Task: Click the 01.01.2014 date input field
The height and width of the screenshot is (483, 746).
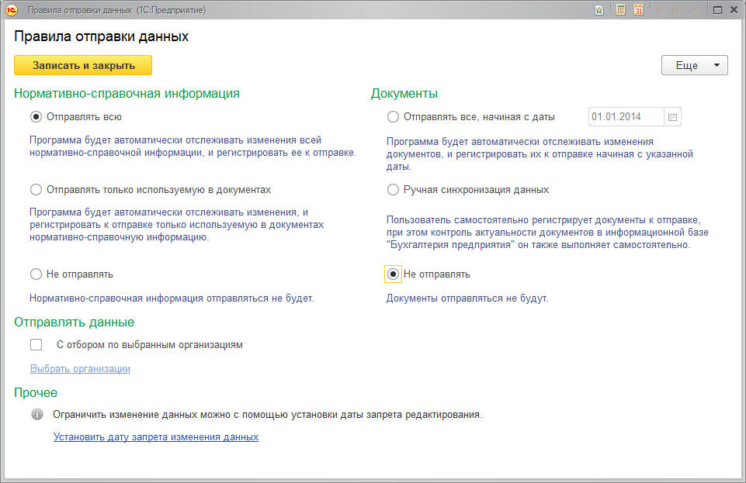Action: (626, 117)
